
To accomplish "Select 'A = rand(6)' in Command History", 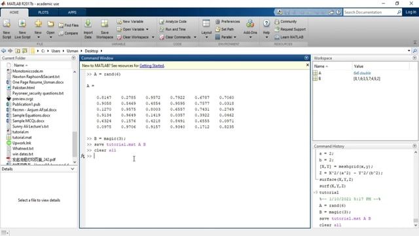I will point(332,205).
